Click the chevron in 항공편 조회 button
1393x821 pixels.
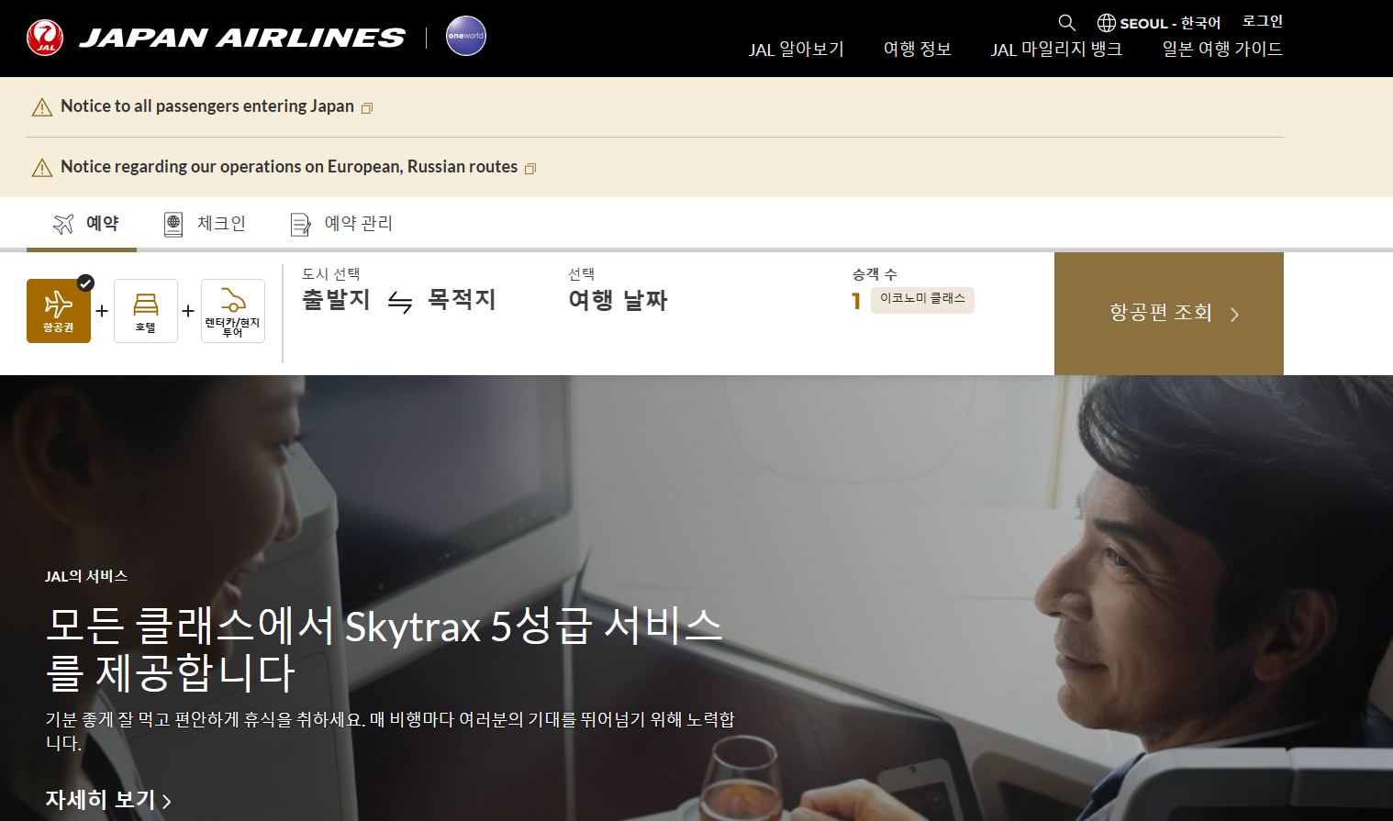coord(1235,315)
